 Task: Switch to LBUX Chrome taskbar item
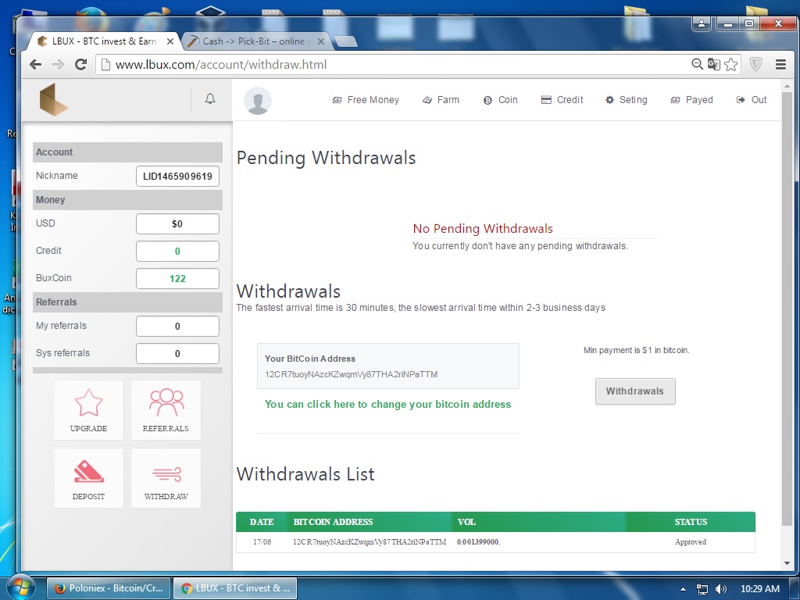point(234,588)
